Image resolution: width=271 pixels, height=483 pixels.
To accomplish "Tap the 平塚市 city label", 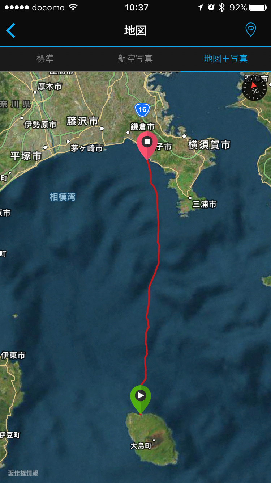I will coord(26,156).
